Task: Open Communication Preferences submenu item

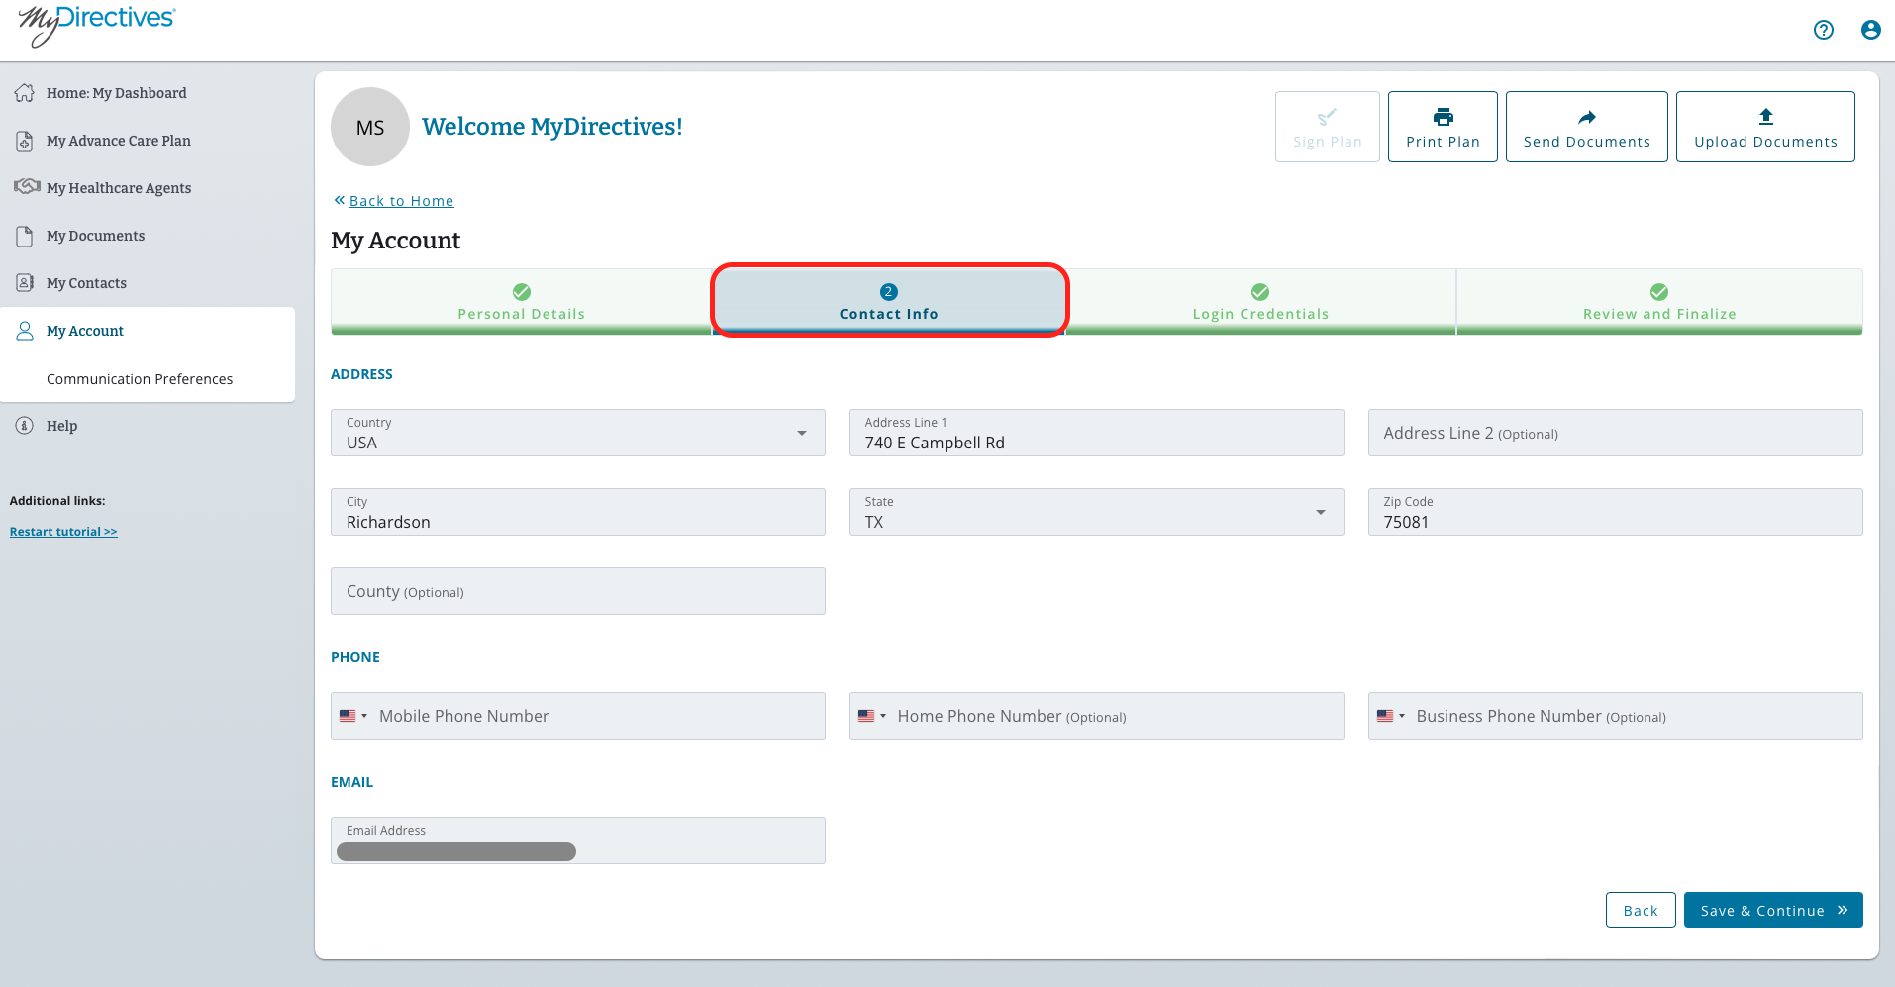Action: [x=140, y=379]
